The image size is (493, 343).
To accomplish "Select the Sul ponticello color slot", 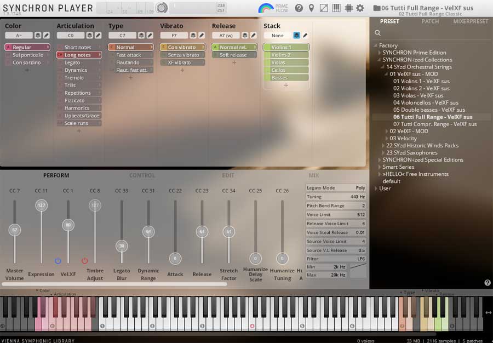I will tap(27, 55).
